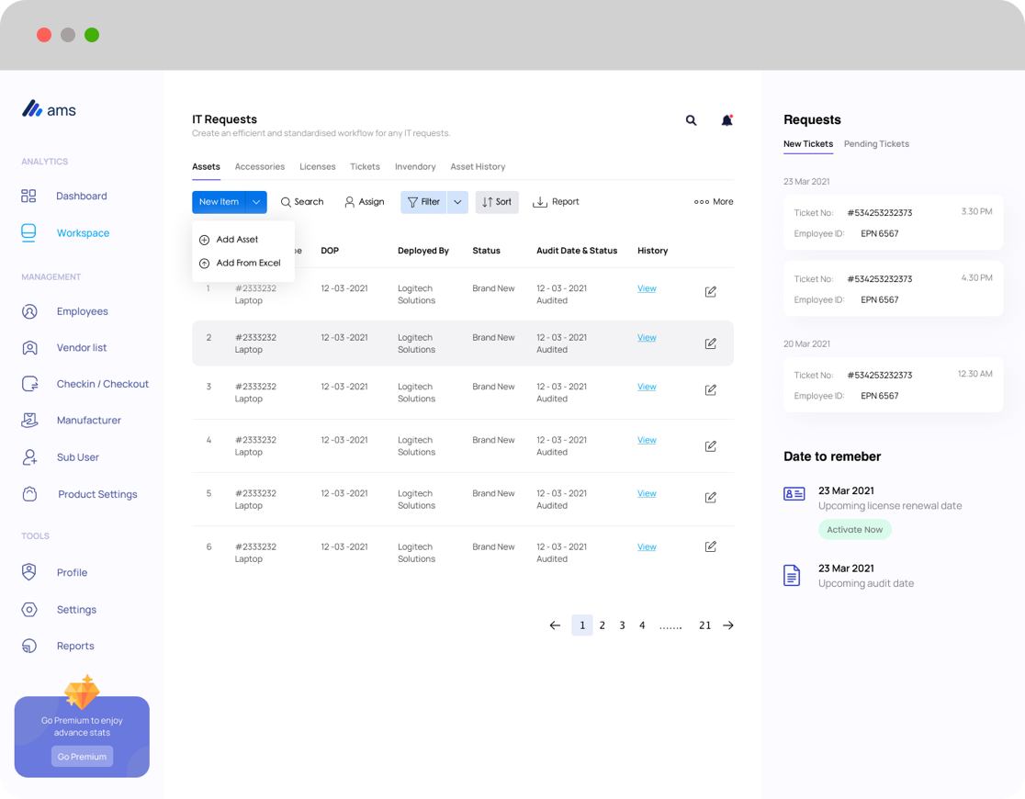
Task: Switch to the Licenses tab
Action: coord(317,167)
